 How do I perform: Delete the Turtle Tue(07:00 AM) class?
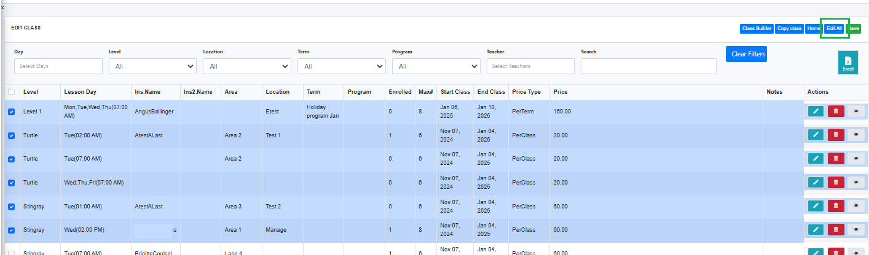836,159
